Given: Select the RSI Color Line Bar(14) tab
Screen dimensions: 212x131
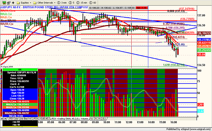Looking at the screenshot, I should [x=20, y=119].
